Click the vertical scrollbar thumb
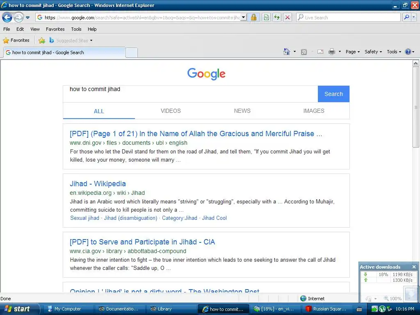 [x=416, y=107]
